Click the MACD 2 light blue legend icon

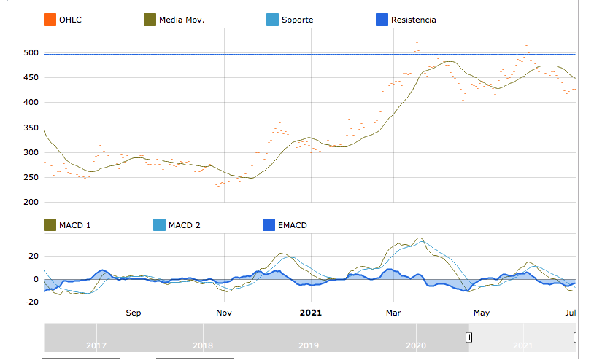[159, 225]
